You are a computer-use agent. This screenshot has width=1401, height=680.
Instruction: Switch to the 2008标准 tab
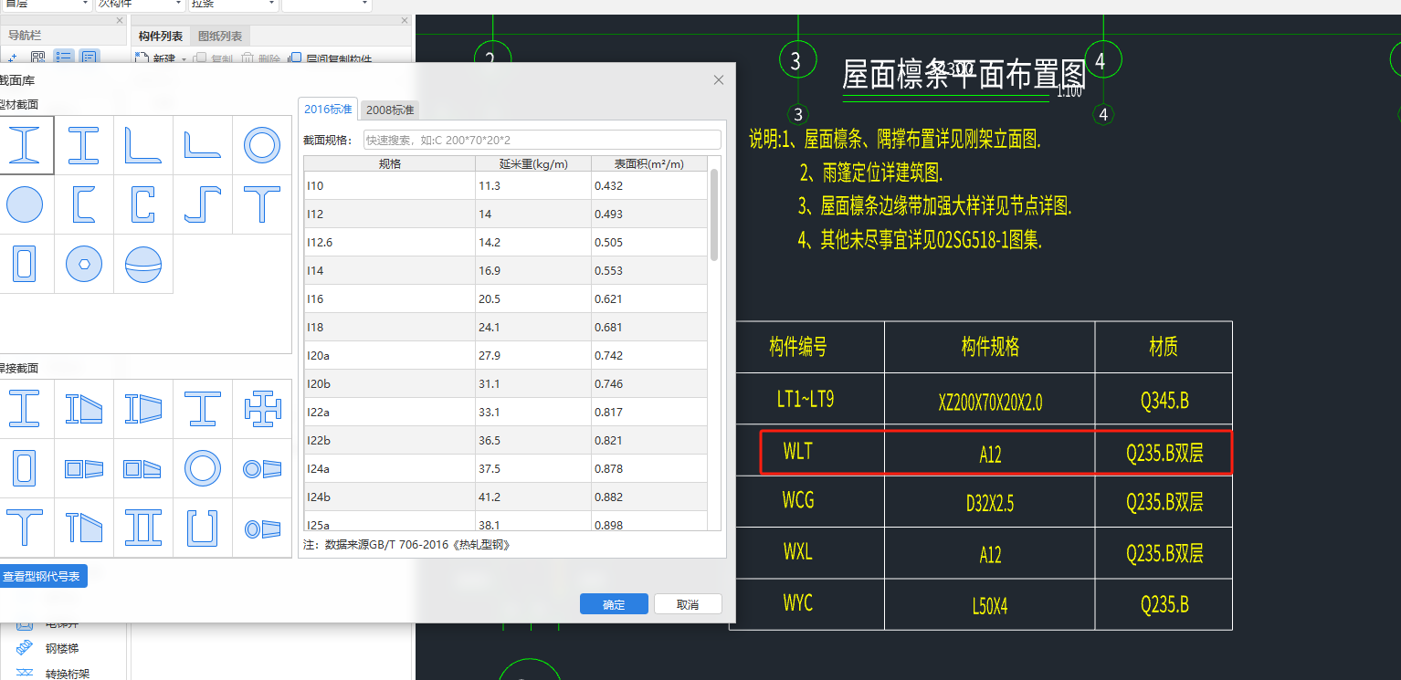tap(390, 110)
